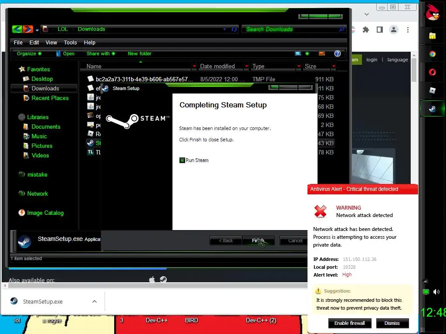Create a New folder from the toolbar
The height and width of the screenshot is (334, 446).
click(139, 53)
